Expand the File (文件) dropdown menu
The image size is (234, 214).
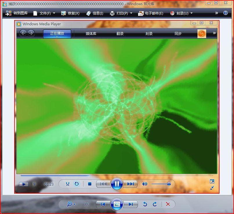pyautogui.click(x=54, y=13)
